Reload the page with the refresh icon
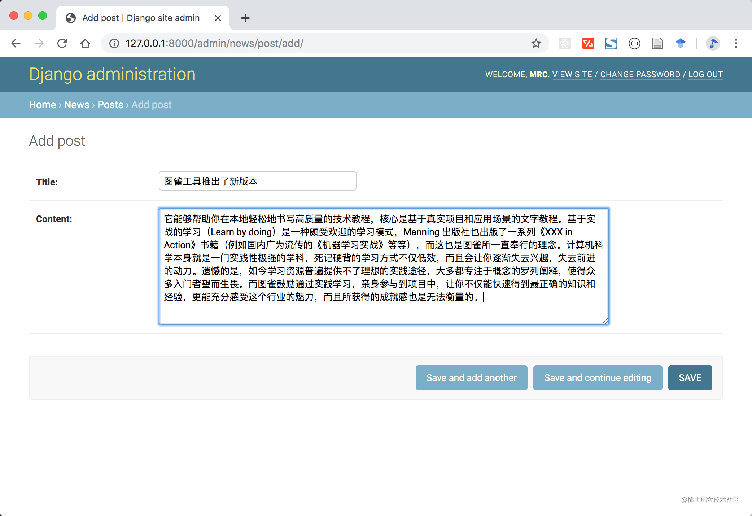The height and width of the screenshot is (516, 752). (62, 44)
